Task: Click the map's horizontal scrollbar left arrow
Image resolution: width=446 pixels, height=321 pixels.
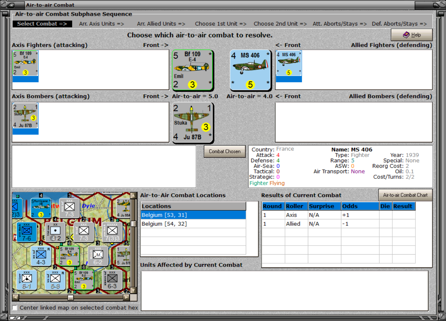Action: pyautogui.click(x=15, y=297)
